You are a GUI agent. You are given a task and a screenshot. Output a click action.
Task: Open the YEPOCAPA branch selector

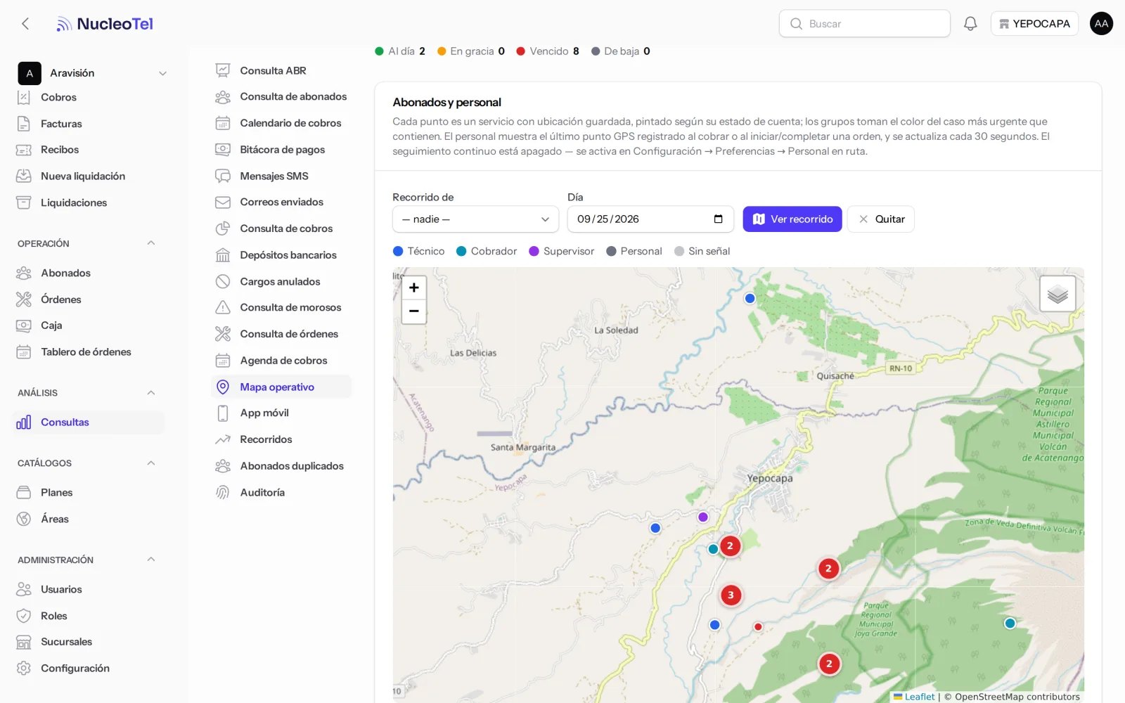click(x=1034, y=24)
